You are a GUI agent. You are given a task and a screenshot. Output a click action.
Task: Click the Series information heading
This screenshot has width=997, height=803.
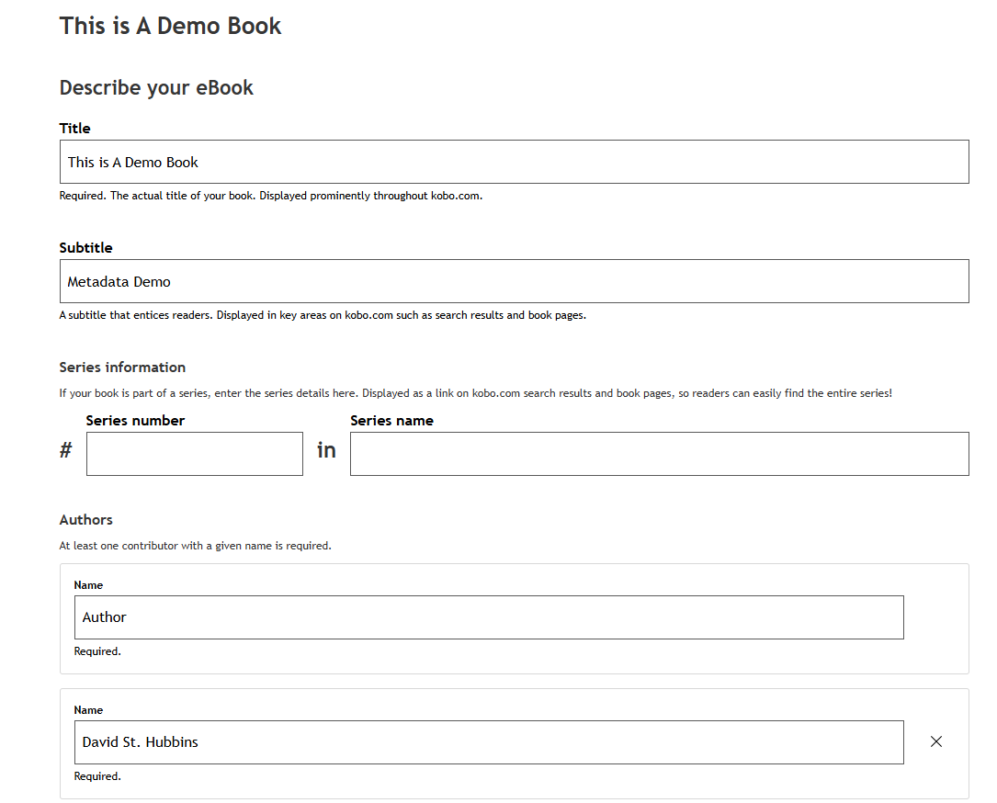[x=122, y=368]
